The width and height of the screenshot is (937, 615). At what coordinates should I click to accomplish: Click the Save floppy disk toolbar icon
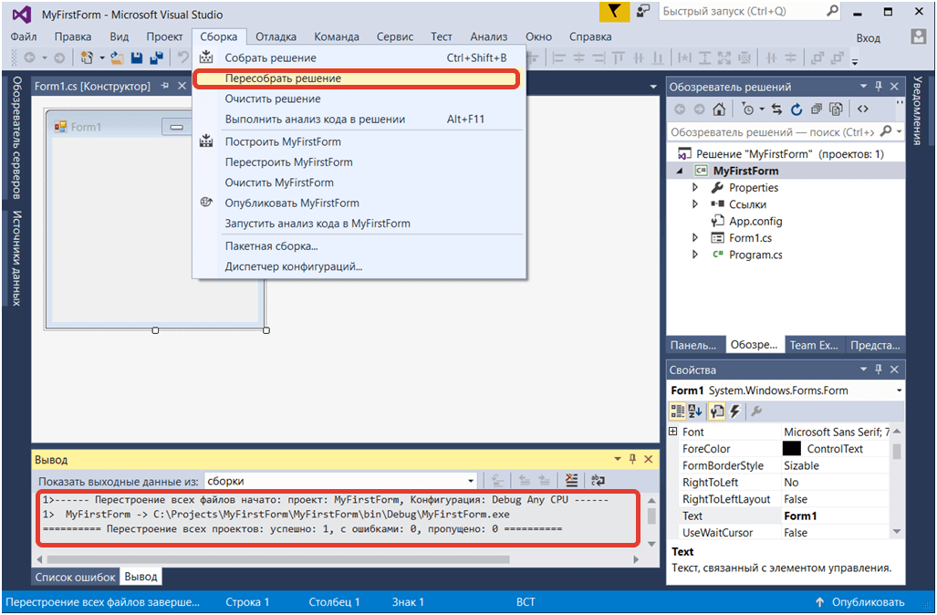point(137,58)
